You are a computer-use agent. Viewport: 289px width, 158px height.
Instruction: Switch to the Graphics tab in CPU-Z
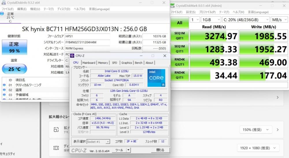[x=127, y=63]
